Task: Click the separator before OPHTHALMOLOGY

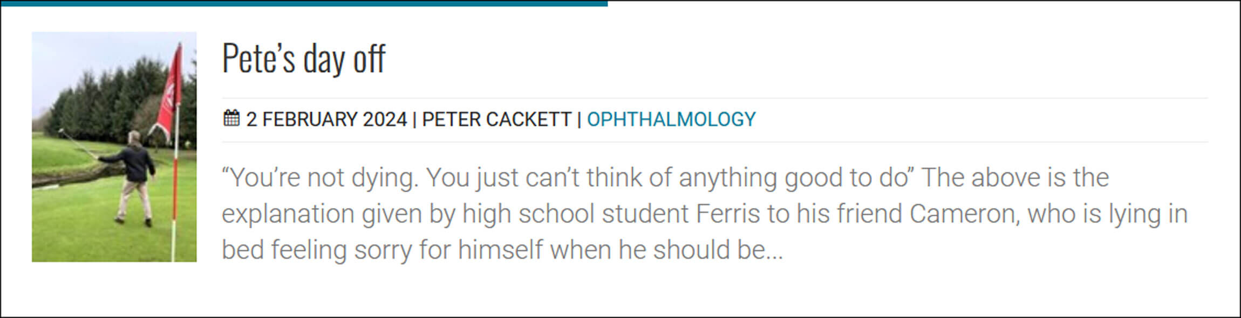Action: pos(579,119)
